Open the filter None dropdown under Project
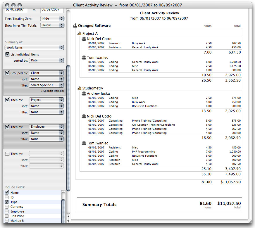 click(46, 112)
